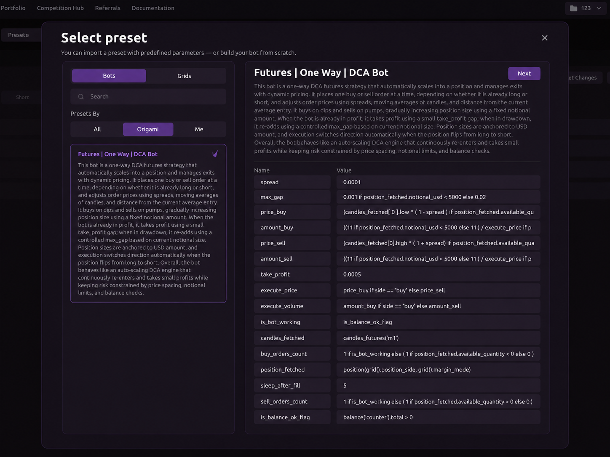Click the amount_sell name cell
Screen dimensions: 610x457
point(292,259)
